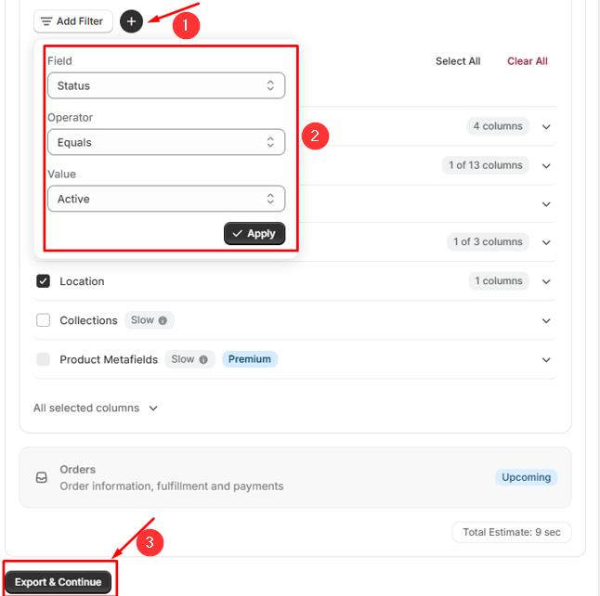Image resolution: width=600 pixels, height=596 pixels.
Task: Click the filter lines icon in Add Filter
Action: [x=46, y=21]
